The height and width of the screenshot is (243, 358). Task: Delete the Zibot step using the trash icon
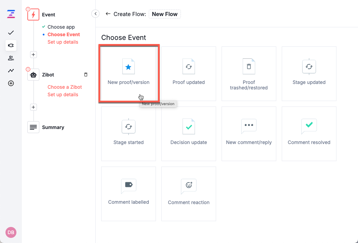tap(86, 74)
